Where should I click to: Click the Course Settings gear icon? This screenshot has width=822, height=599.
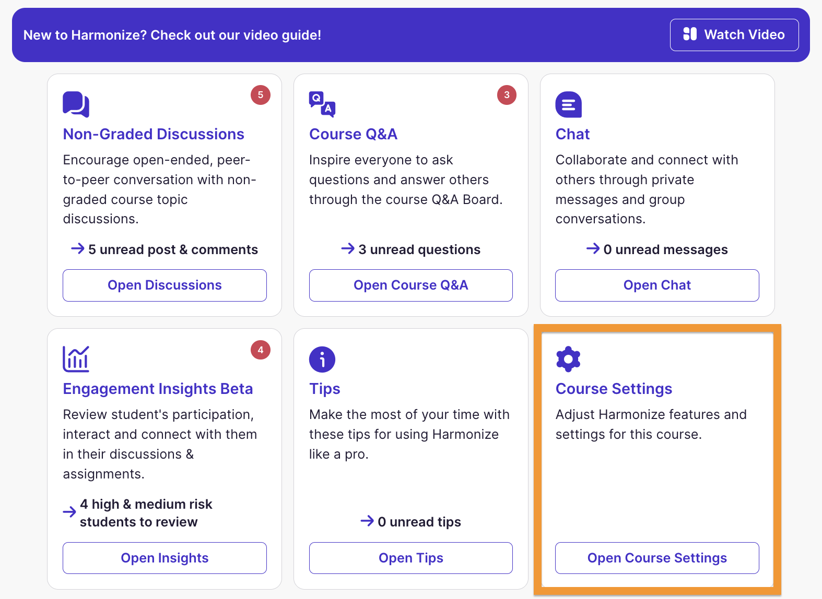[568, 359]
